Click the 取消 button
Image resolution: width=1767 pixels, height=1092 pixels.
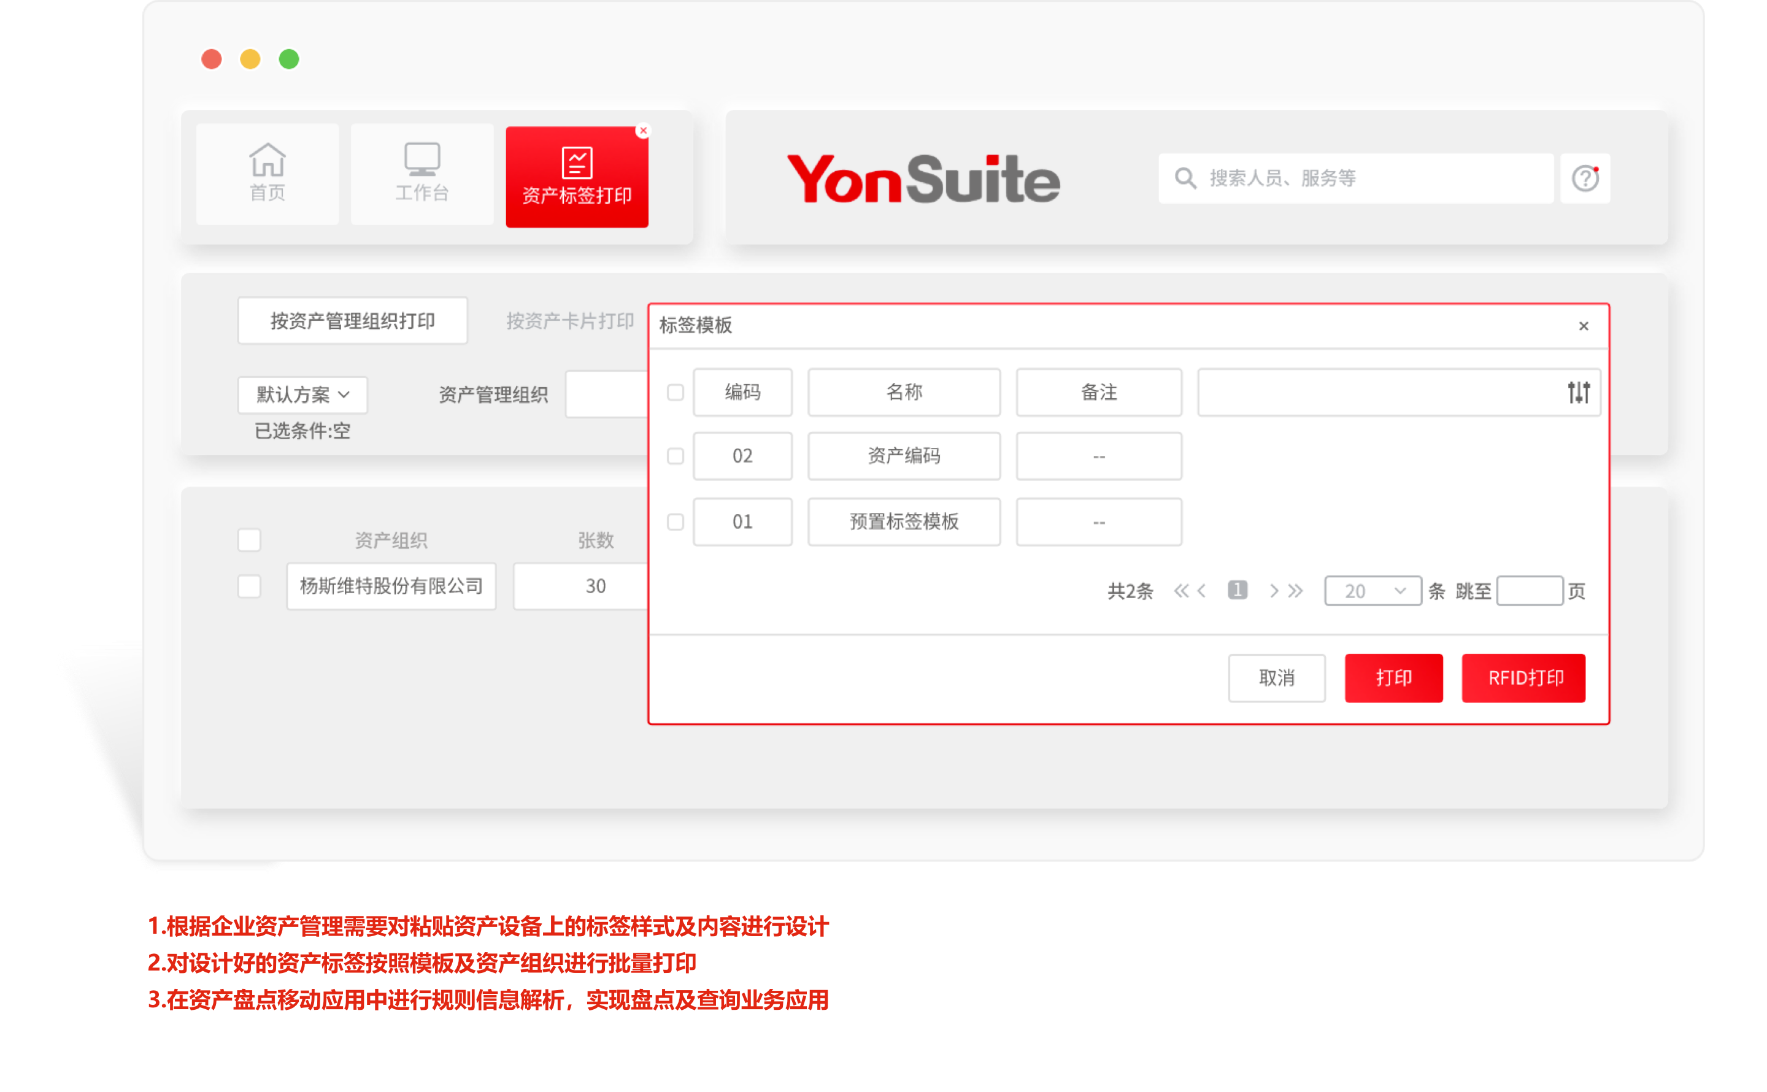click(1276, 677)
